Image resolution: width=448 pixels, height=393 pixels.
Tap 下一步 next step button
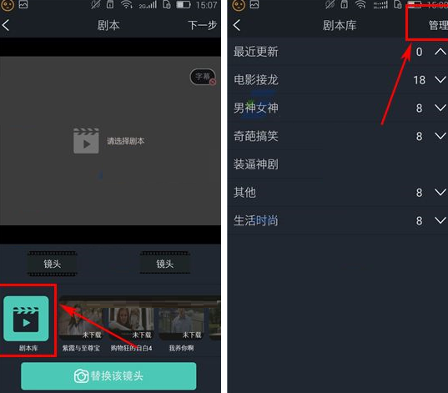202,25
